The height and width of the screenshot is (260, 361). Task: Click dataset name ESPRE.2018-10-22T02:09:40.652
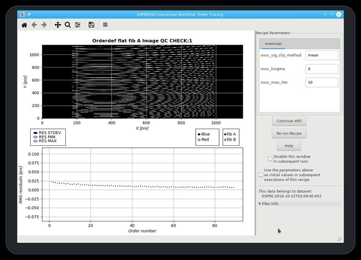[291, 196]
